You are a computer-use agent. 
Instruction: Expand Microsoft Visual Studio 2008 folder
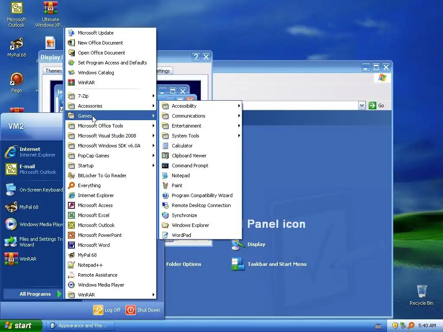click(x=111, y=135)
